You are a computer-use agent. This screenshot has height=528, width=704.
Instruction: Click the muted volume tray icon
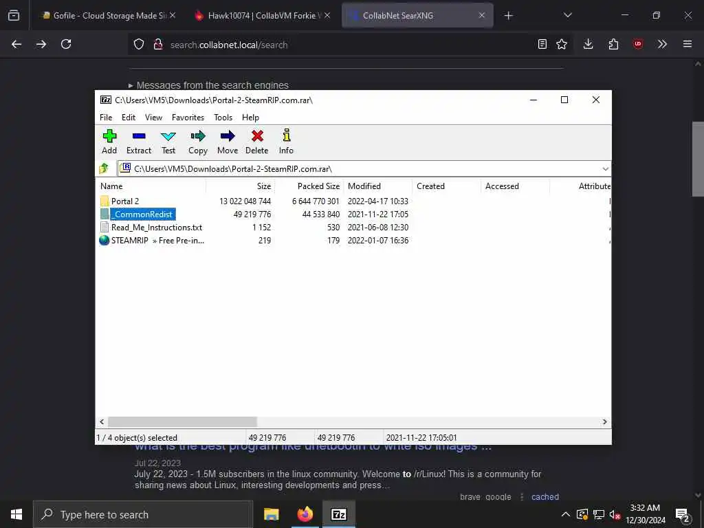pos(615,514)
